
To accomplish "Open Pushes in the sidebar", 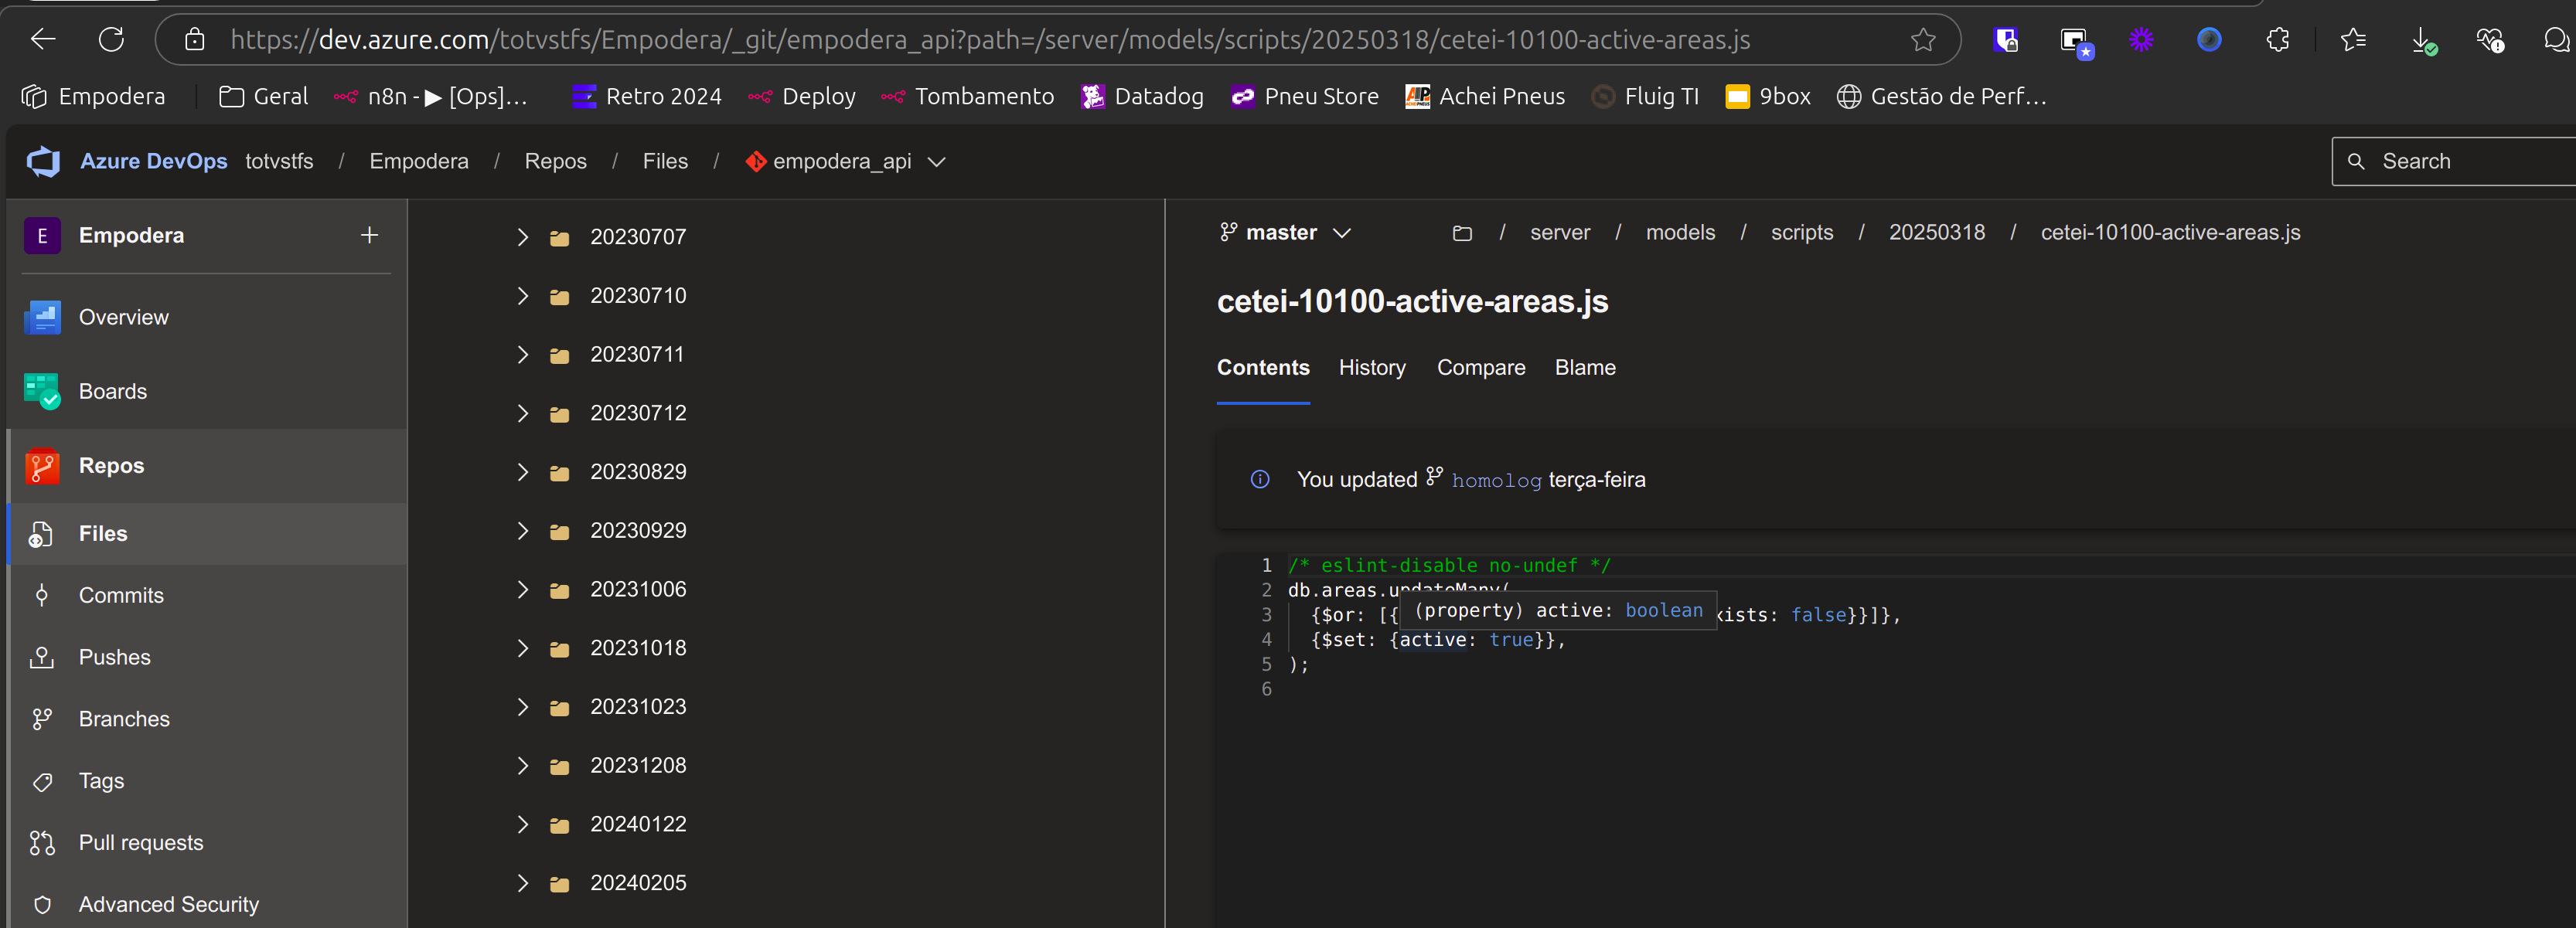I will tap(116, 656).
